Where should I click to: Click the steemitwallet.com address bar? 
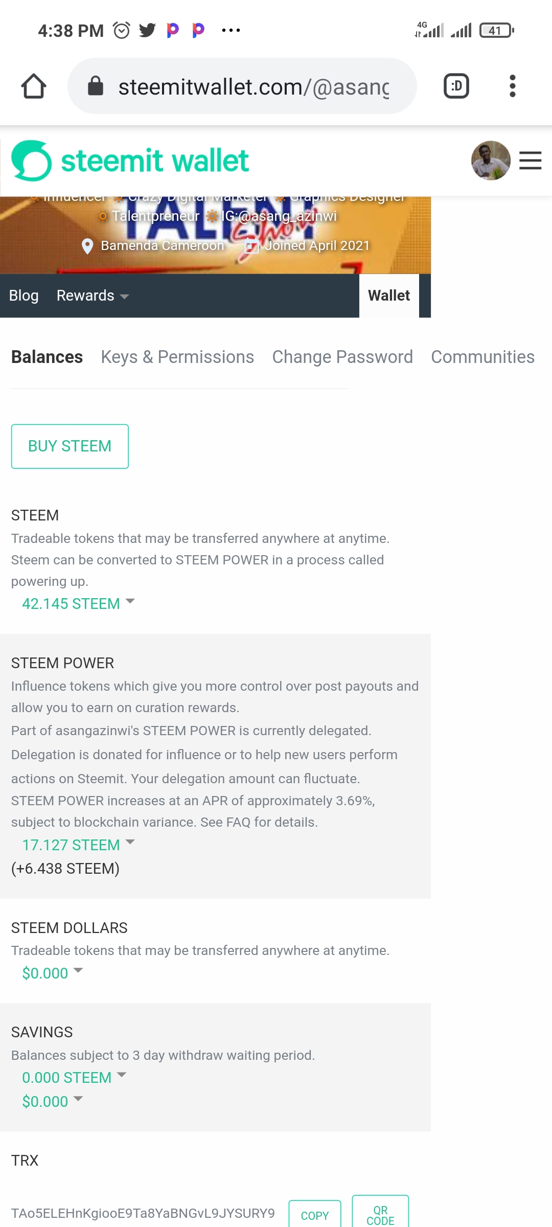coord(253,86)
